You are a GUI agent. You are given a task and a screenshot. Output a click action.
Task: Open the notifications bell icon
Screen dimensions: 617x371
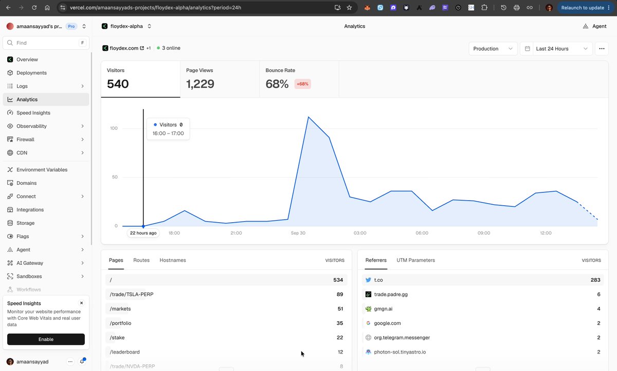(x=82, y=361)
